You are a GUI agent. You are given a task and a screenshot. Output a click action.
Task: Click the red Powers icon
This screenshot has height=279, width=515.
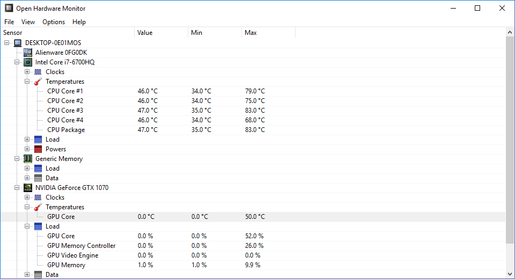tap(38, 149)
